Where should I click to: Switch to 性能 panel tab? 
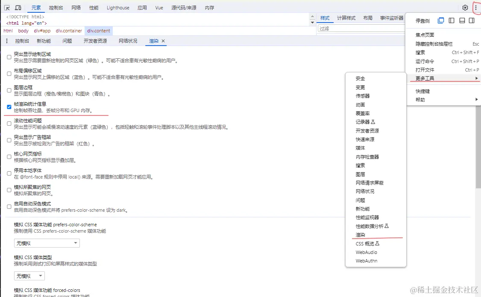(94, 8)
